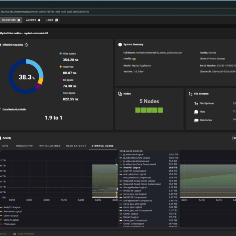Click the Nodes panel icon

[120, 94]
